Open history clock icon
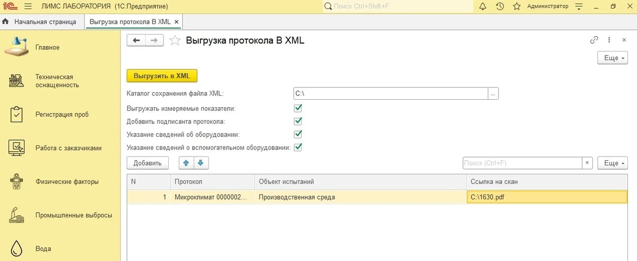Image resolution: width=637 pixels, height=261 pixels. 500,6
